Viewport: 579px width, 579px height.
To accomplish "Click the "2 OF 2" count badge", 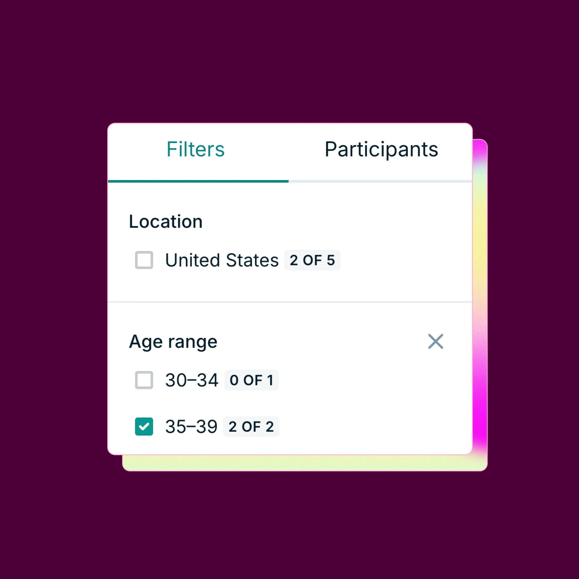I will point(251,427).
